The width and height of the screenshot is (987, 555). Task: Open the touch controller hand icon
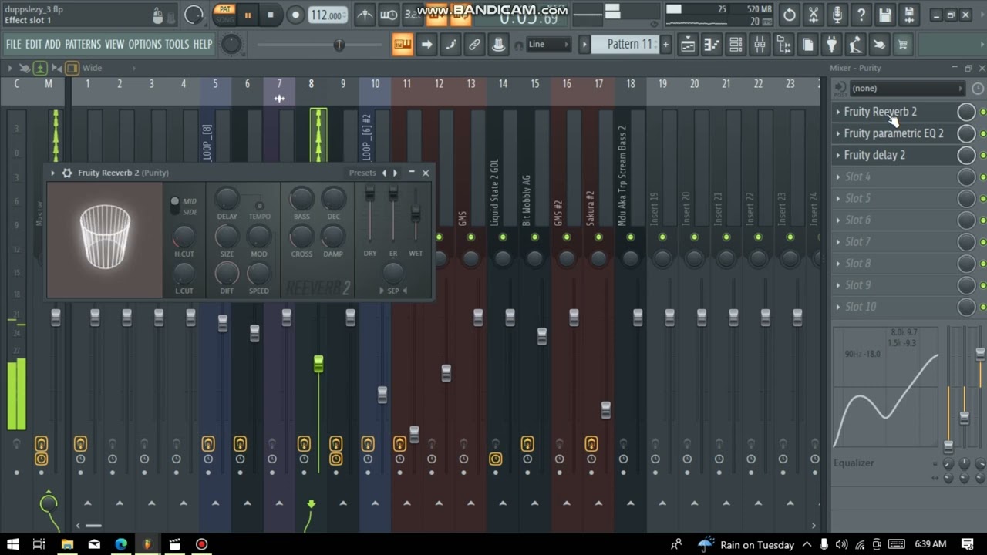[x=878, y=45]
